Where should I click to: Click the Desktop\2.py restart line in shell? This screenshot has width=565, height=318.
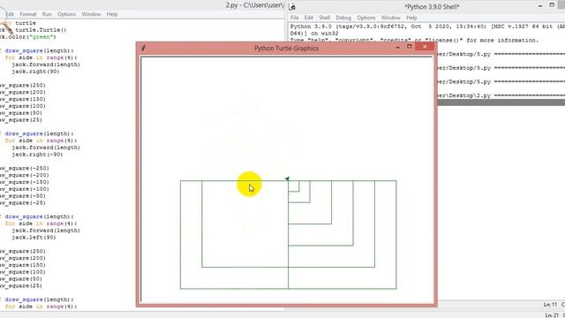501,95
